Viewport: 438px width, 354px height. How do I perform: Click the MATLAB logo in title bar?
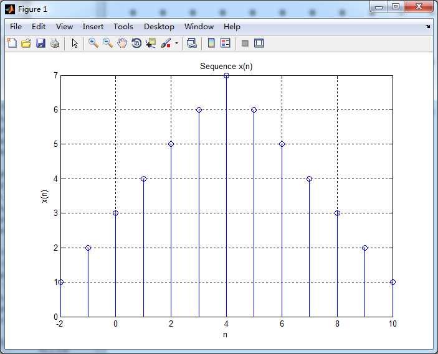click(x=10, y=9)
